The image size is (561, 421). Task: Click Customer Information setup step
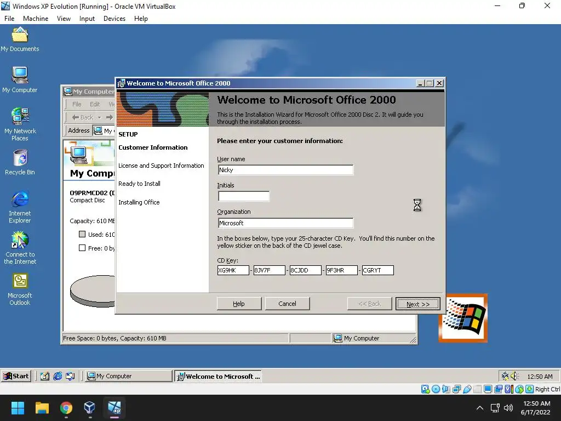153,147
